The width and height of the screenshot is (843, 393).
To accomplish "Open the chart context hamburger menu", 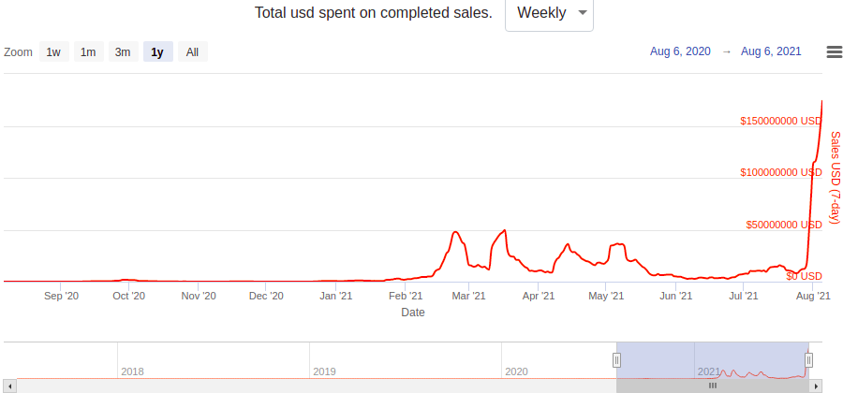I will (x=835, y=52).
